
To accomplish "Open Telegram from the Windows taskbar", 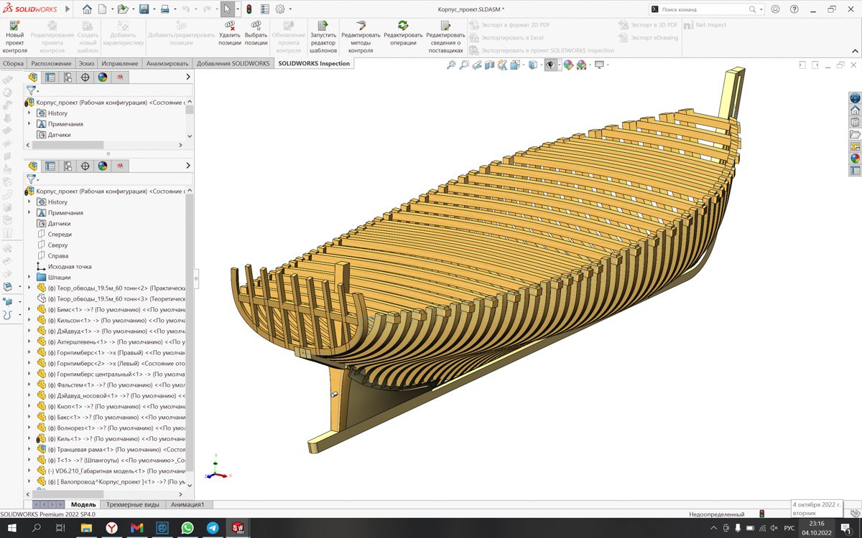I will coord(213,528).
